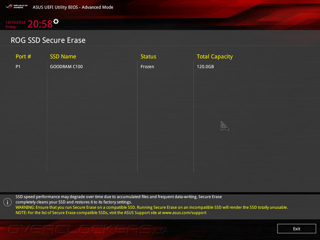Open the clock settings gear icon
This screenshot has height=240, width=320.
[56, 21]
